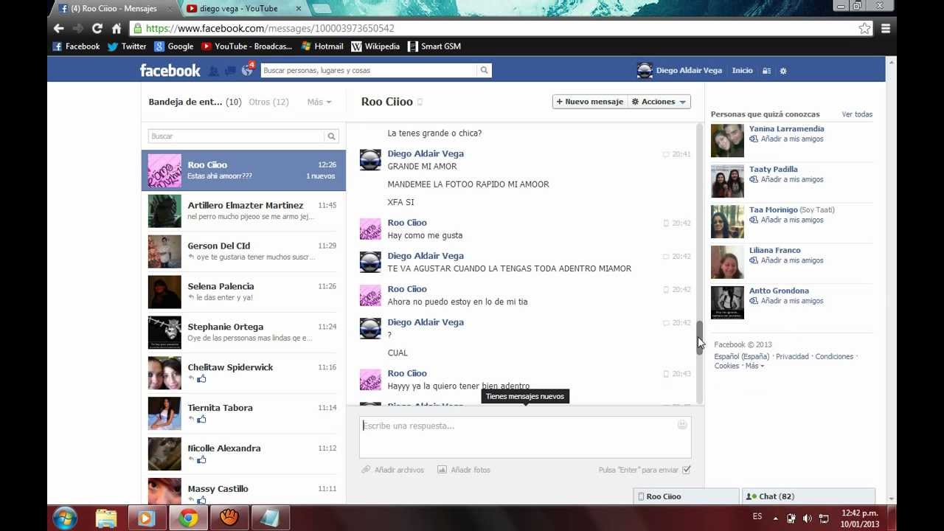944x531 pixels.
Task: Expand the Más dropdown in inbox header
Action: 319,102
